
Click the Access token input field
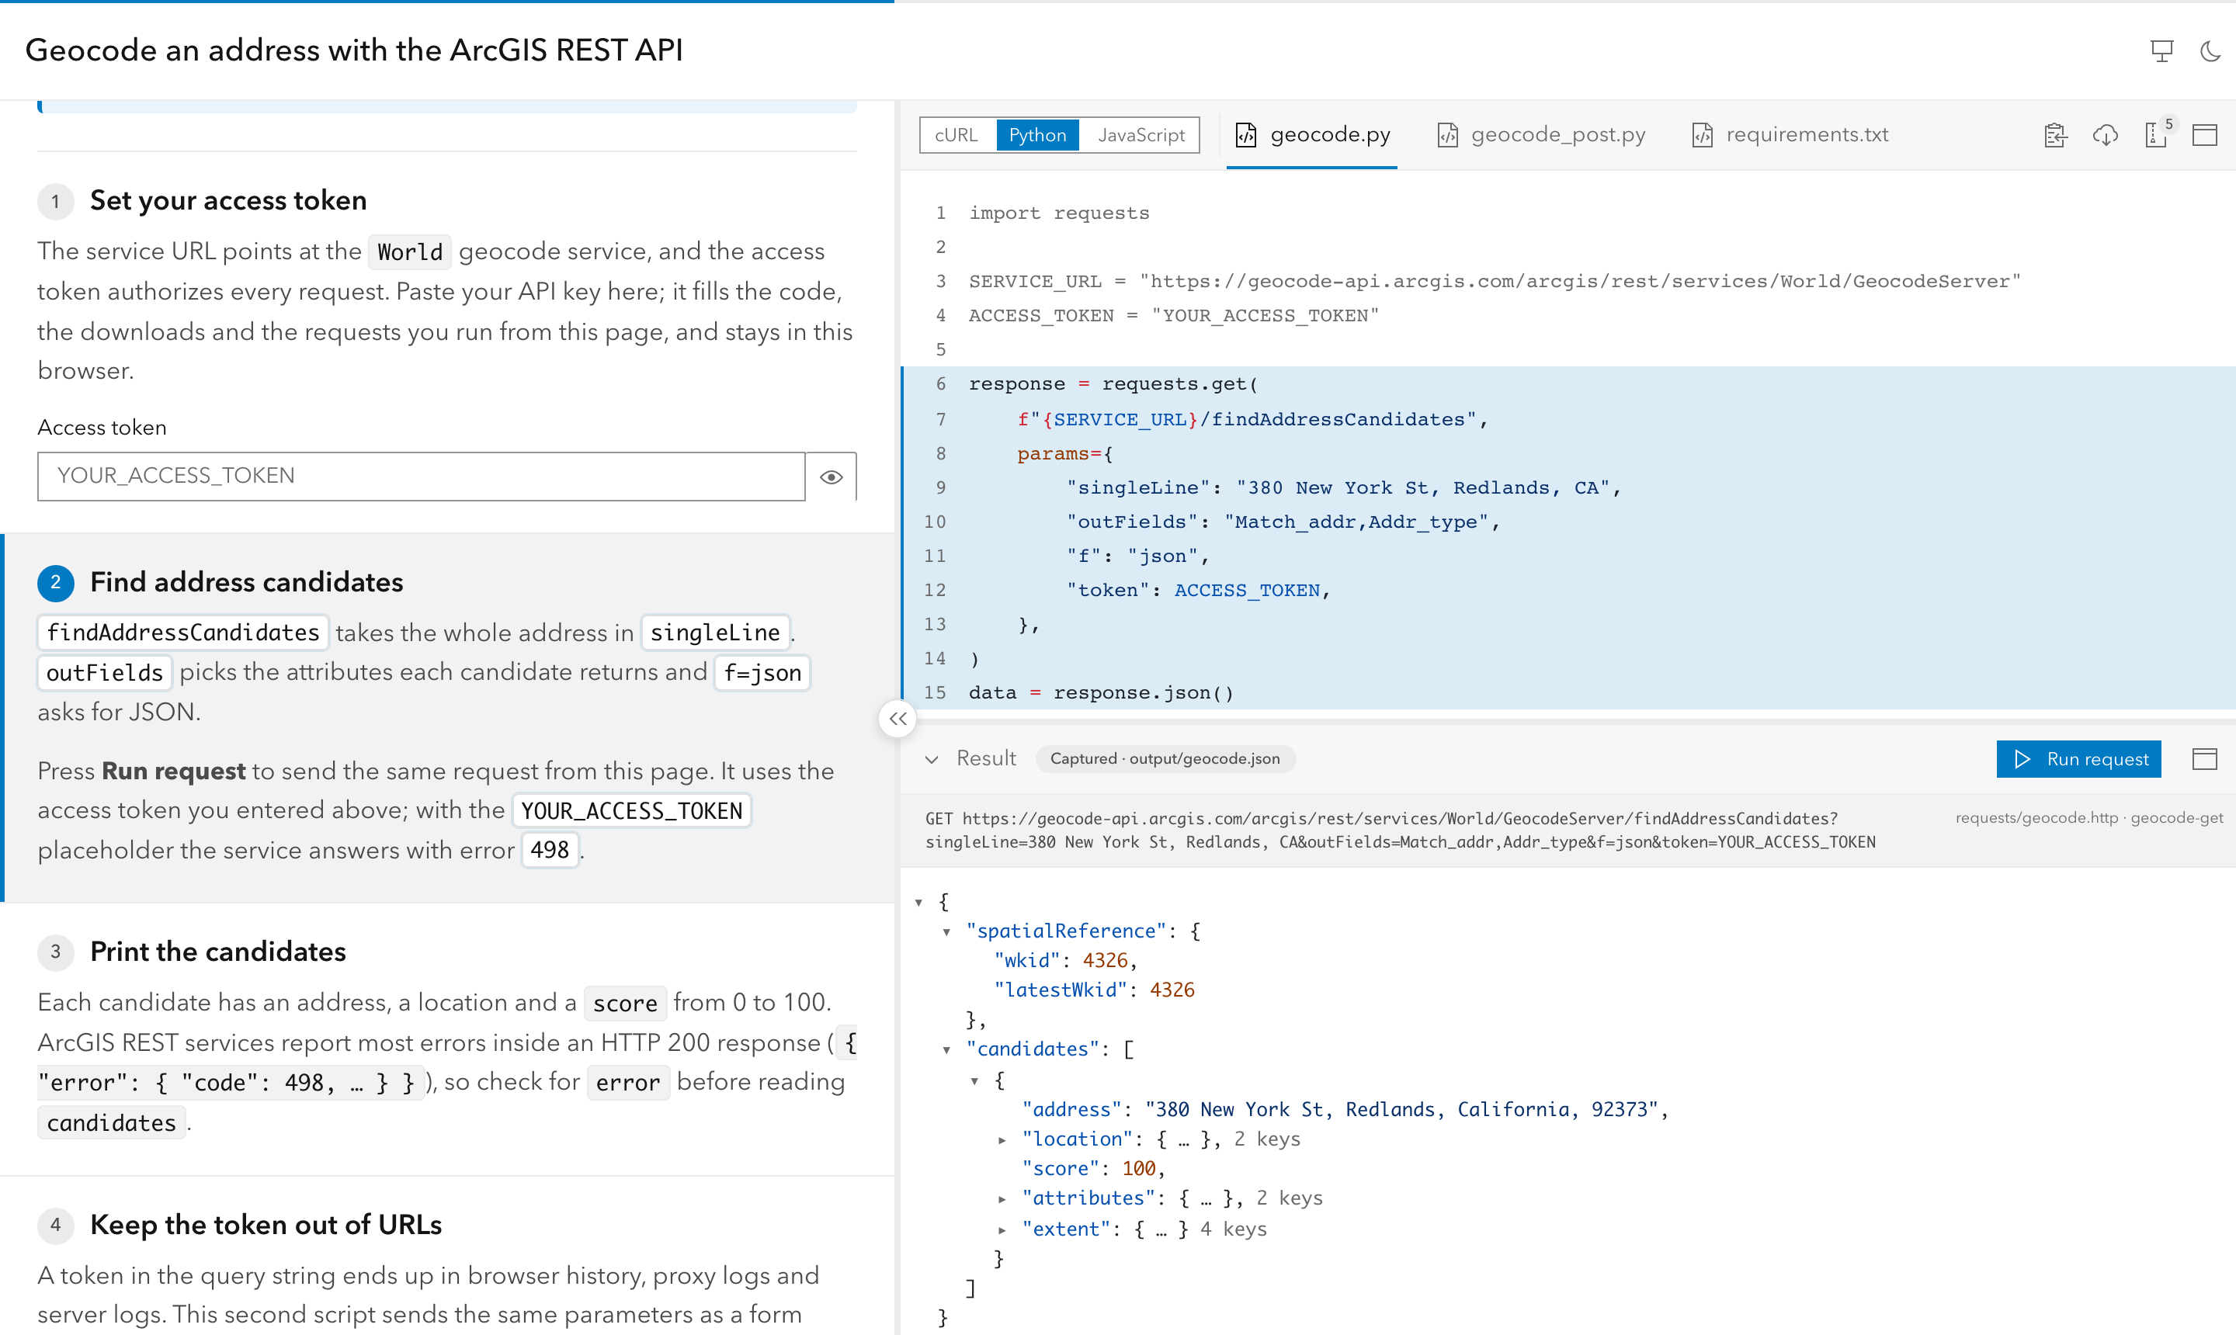(x=420, y=476)
